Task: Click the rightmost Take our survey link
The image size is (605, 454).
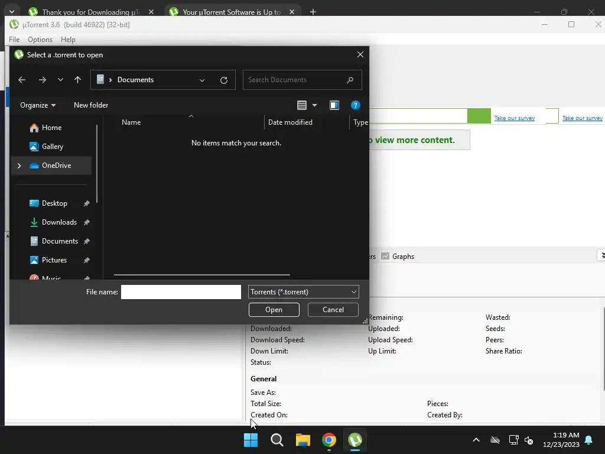Action: coord(582,118)
